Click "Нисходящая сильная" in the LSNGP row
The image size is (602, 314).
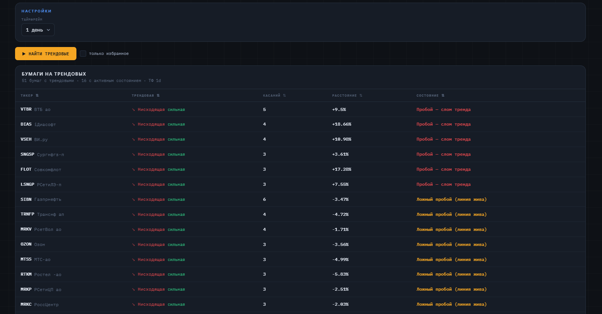click(159, 184)
